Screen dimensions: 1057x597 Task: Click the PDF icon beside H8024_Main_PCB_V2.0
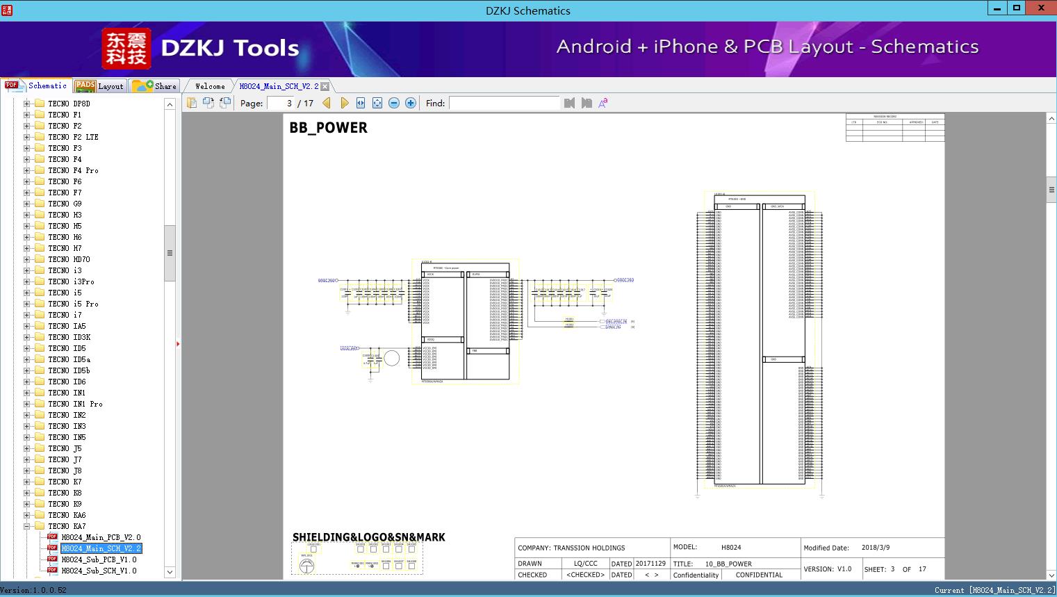pos(52,537)
